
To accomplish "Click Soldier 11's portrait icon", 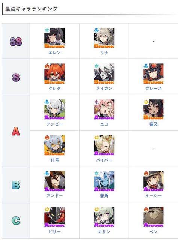I will [54, 145].
